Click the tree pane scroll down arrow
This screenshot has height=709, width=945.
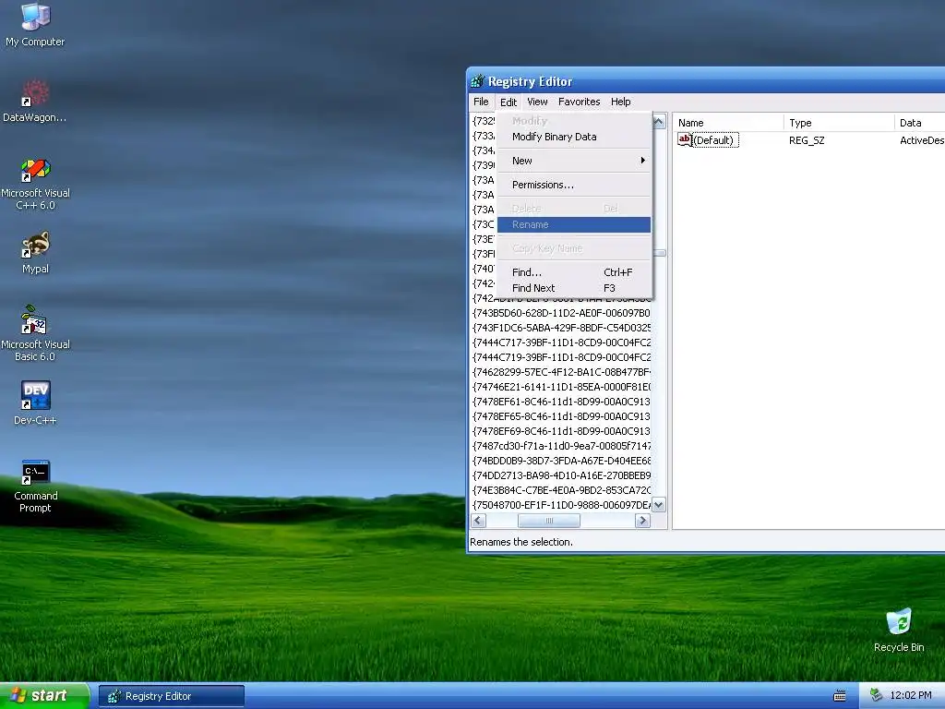coord(659,505)
